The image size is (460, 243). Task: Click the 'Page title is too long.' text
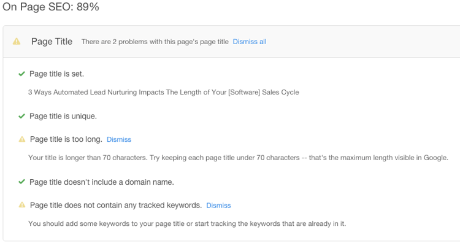click(66, 139)
